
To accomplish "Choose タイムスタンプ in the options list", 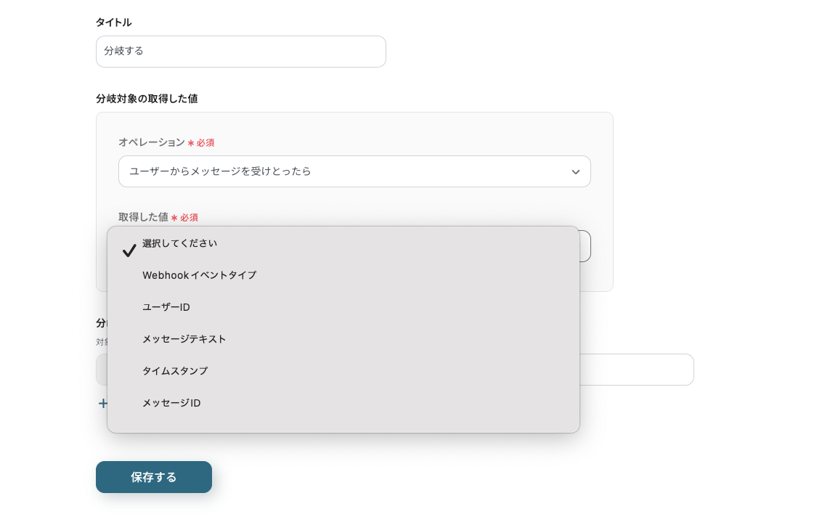I will click(175, 371).
